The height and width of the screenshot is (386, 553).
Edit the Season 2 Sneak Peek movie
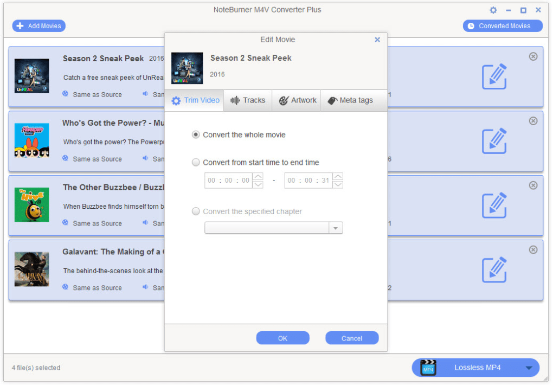pos(494,76)
